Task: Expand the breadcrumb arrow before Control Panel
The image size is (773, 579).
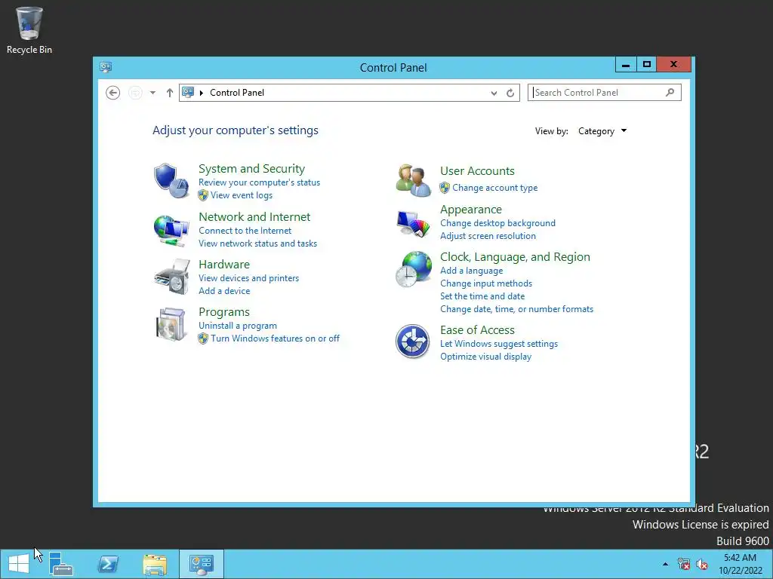Action: coord(201,93)
